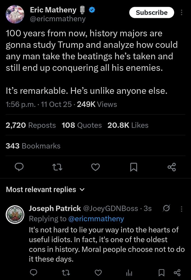Viewport: 191px width, 280px height.
Task: Reply to Eric Matheny's main post
Action: click(x=18, y=167)
